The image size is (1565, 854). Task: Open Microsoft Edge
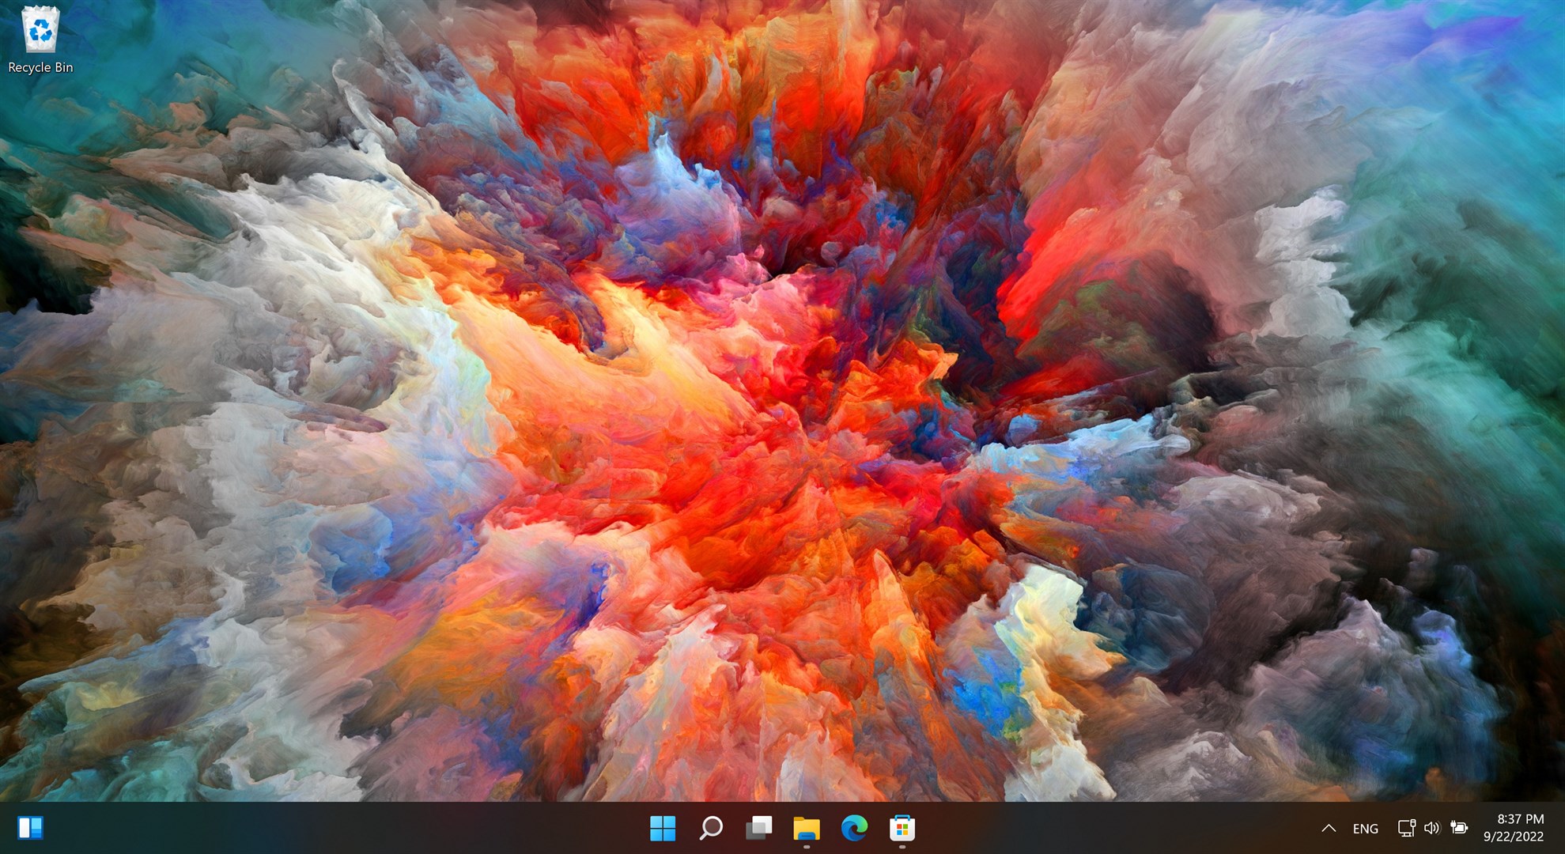coord(853,828)
